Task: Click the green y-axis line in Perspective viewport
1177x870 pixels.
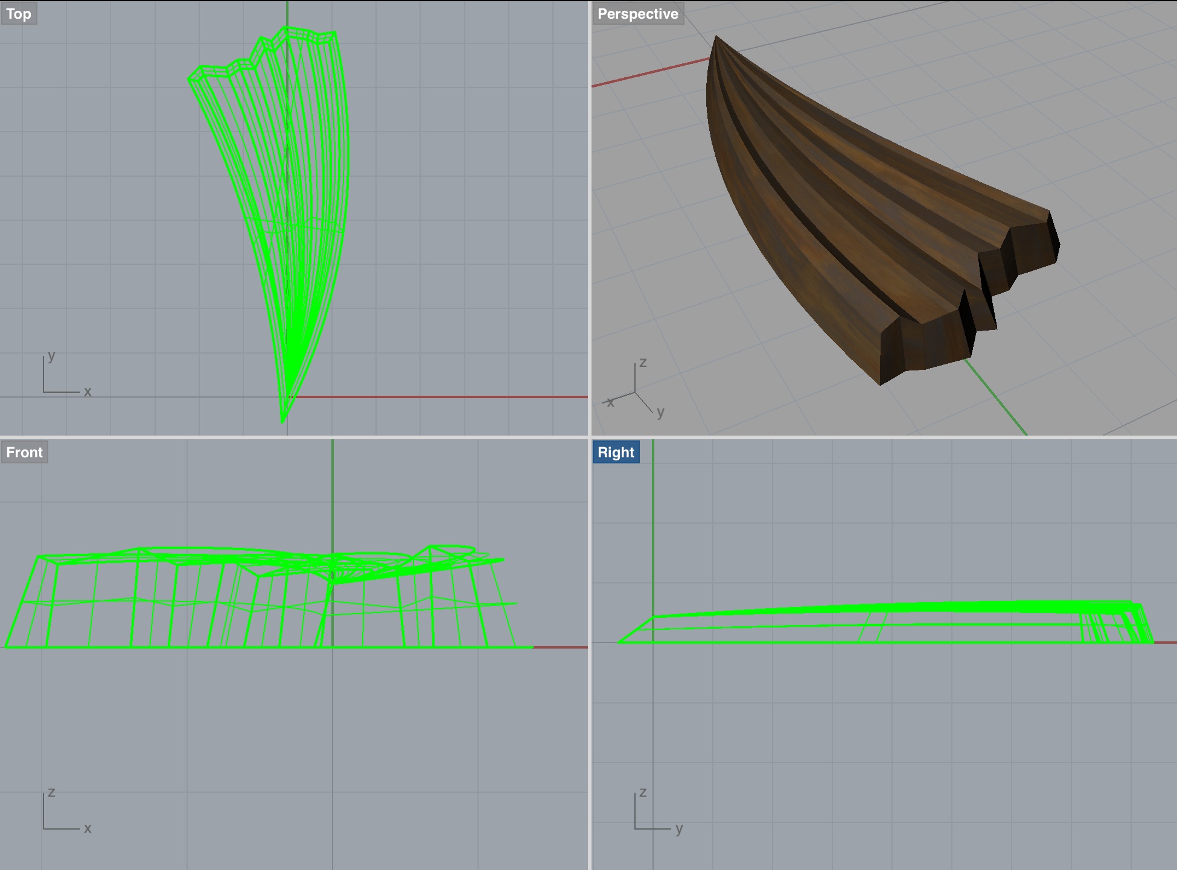Action: (996, 397)
